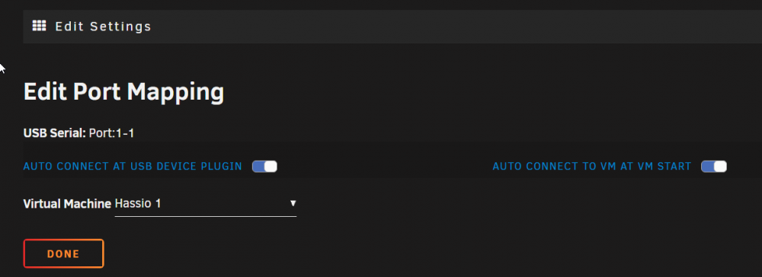Click the AUTO CONNECT AT USB DEVICE PLUGIN label
This screenshot has width=762, height=277.
[x=133, y=167]
